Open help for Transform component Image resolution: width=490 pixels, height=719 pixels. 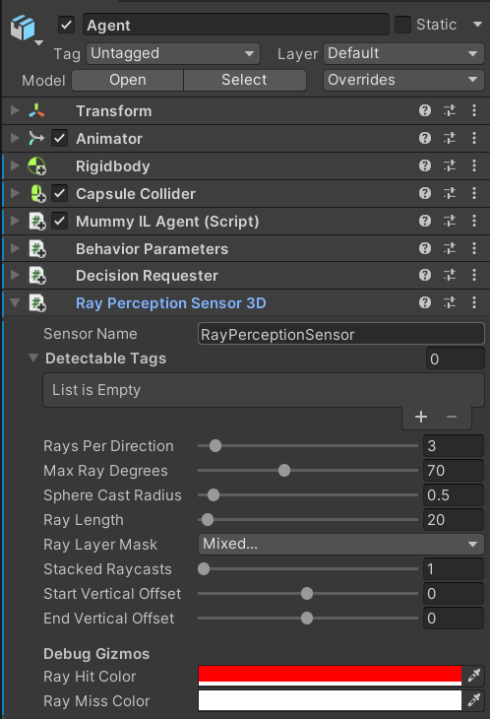424,110
